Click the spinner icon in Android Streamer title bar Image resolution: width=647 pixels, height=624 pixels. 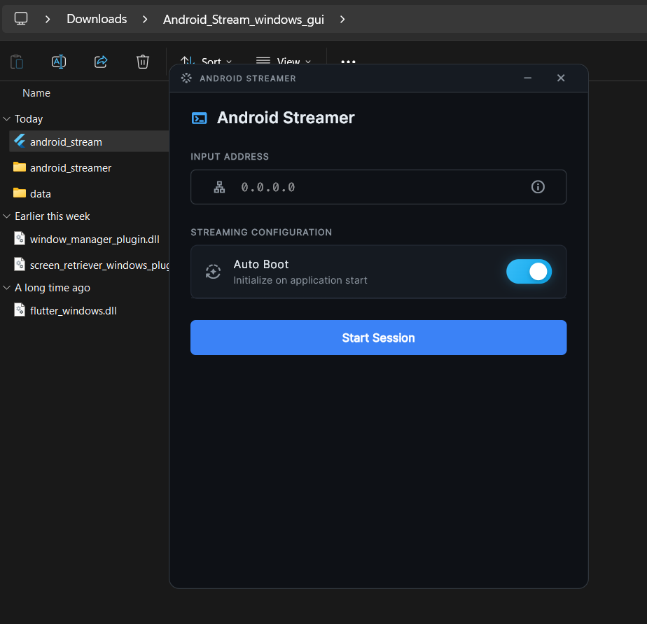pyautogui.click(x=186, y=78)
